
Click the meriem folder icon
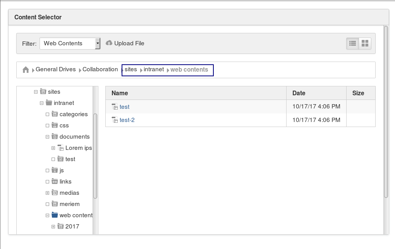click(x=55, y=204)
